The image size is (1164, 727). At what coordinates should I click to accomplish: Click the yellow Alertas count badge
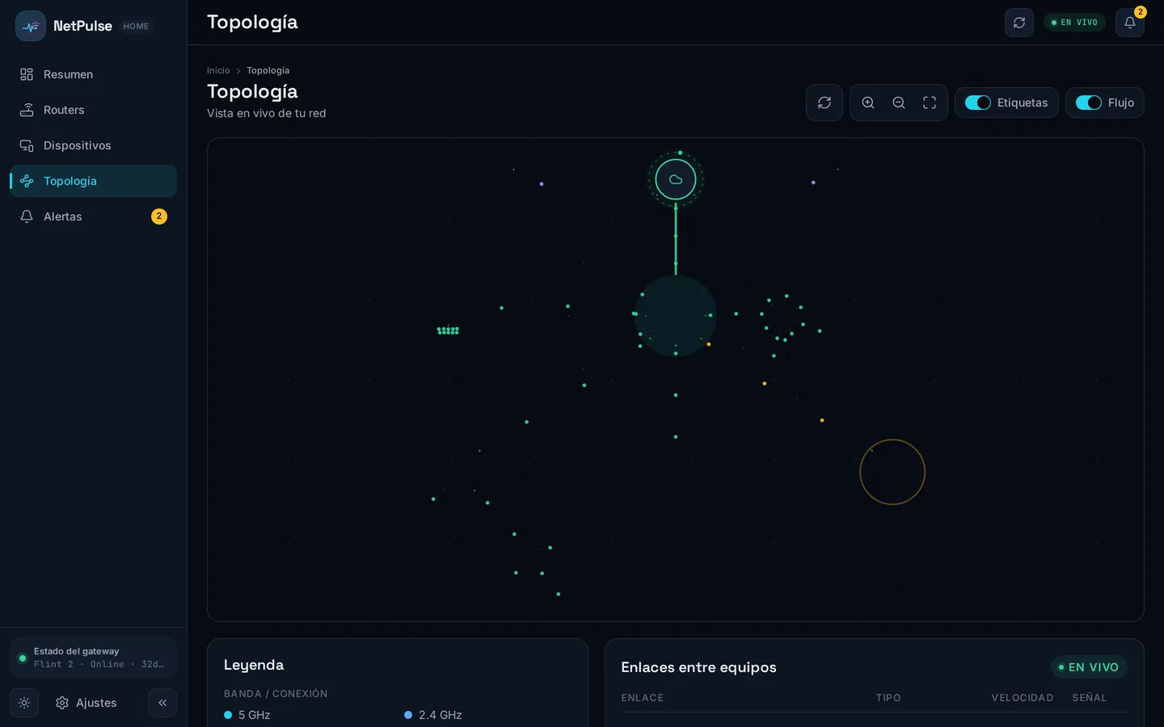pos(159,216)
